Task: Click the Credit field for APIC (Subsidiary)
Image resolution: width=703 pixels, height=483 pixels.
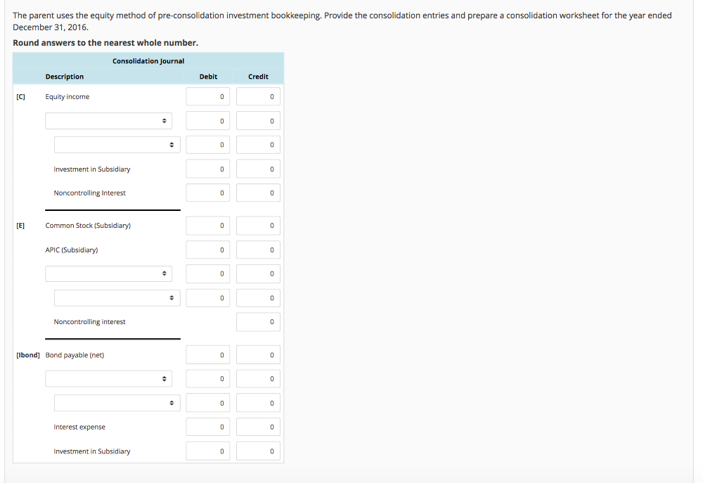Action: pyautogui.click(x=258, y=250)
